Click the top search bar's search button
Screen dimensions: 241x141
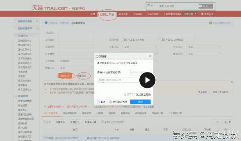point(206,6)
